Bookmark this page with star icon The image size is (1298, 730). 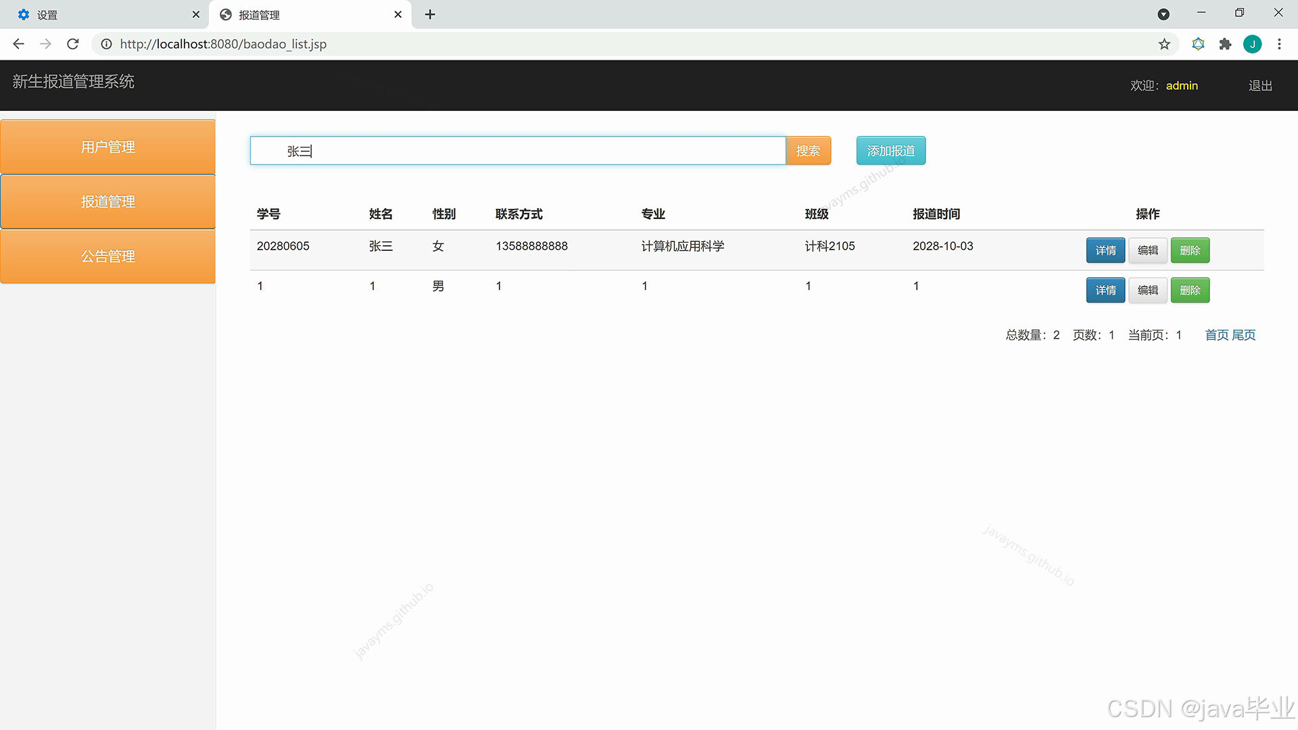pos(1164,44)
